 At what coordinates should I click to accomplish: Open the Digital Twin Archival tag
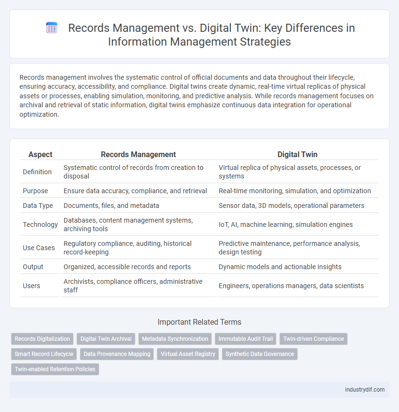click(106, 339)
